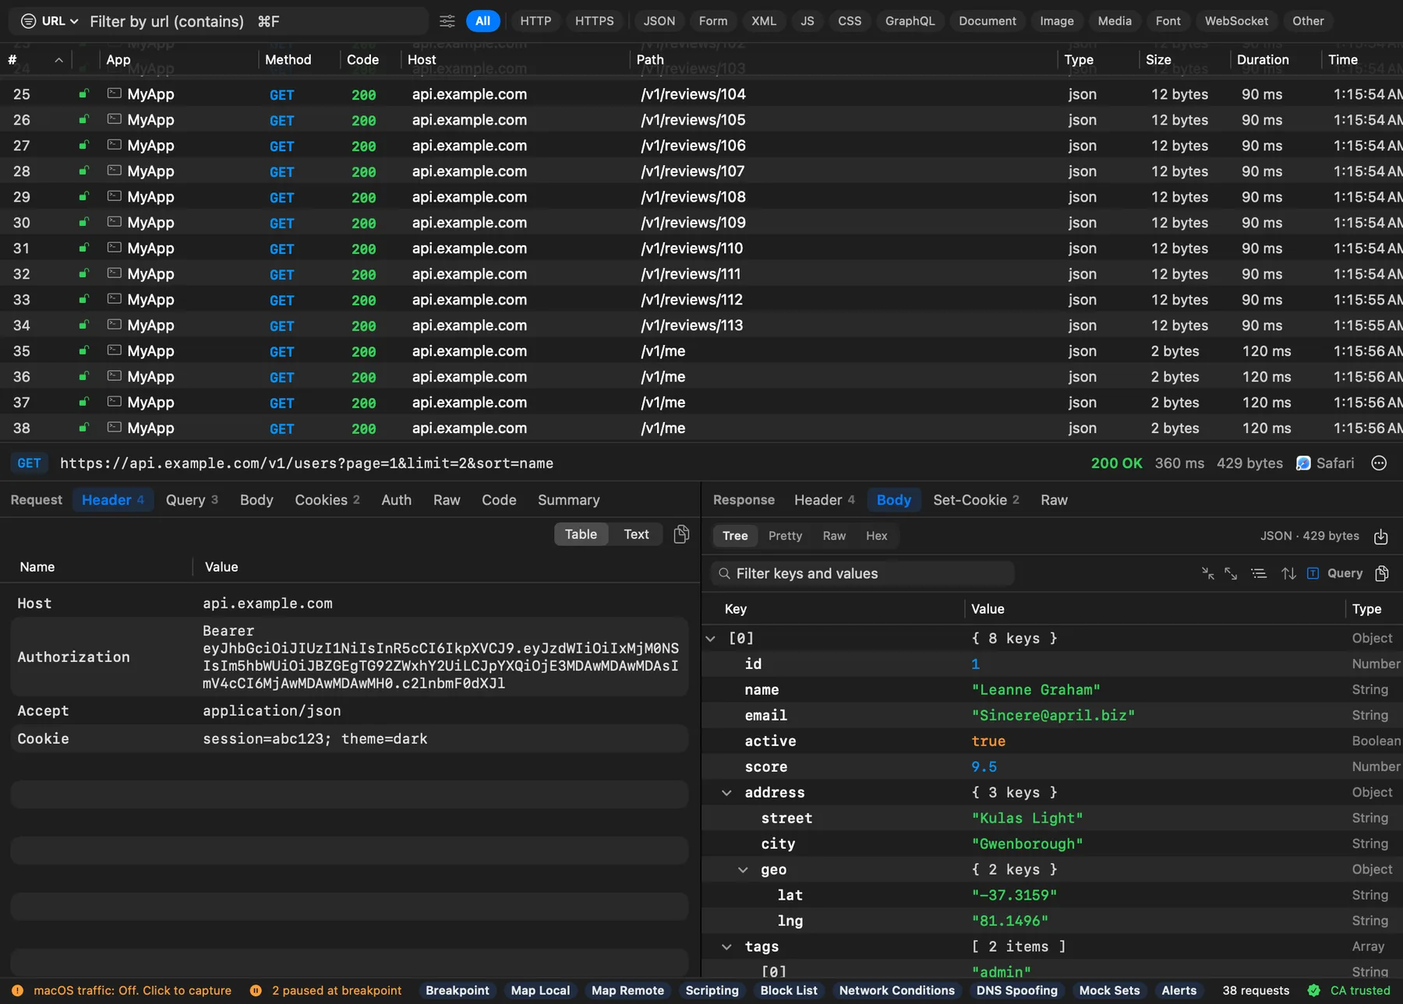This screenshot has width=1403, height=1004.
Task: Click the sort keys up-down arrows icon
Action: point(1288,573)
